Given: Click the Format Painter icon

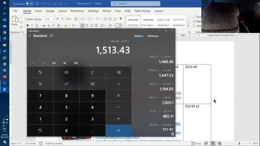Looking at the screenshot, I should (21, 27).
